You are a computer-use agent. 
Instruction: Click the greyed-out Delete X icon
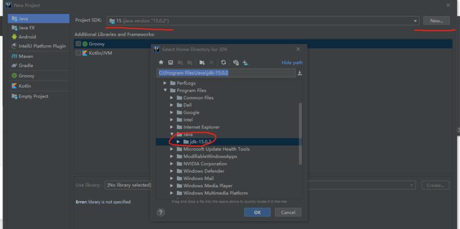click(211, 62)
